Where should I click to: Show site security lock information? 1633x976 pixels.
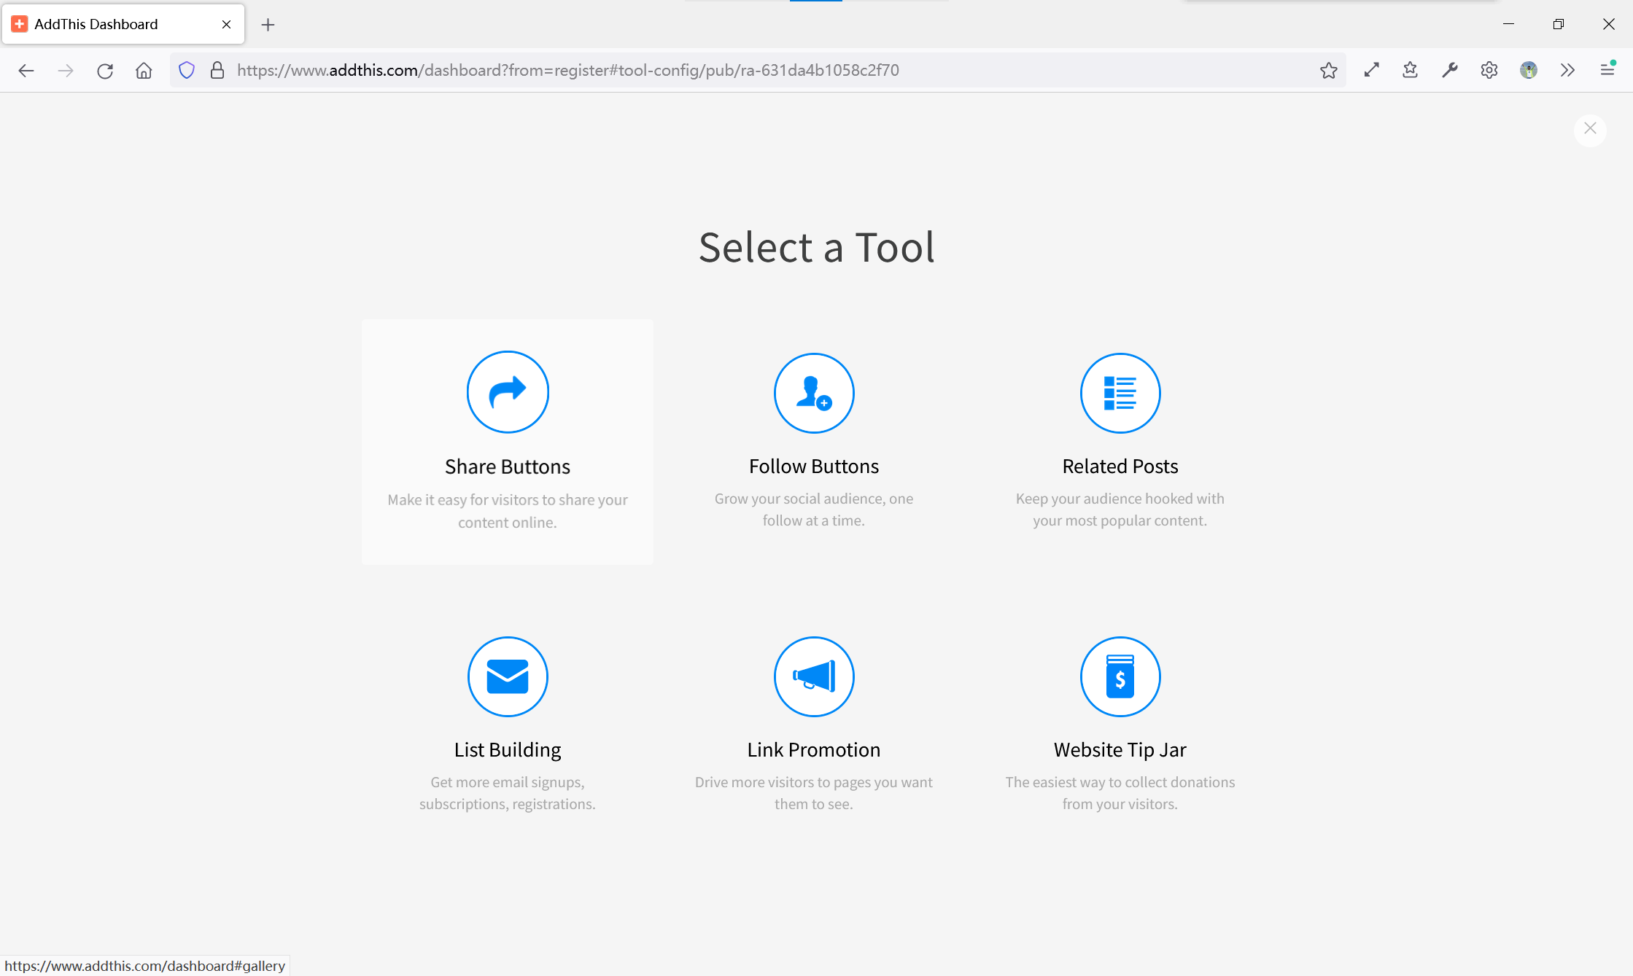[217, 70]
